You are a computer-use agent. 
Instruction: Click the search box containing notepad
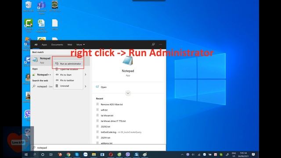pyautogui.click(x=98, y=148)
